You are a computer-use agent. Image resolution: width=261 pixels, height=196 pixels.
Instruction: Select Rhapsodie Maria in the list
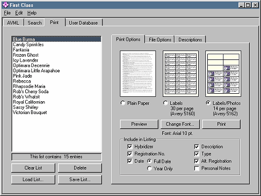pos(56,86)
